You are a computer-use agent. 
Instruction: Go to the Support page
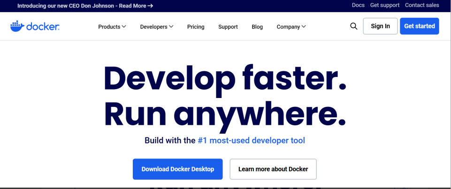tap(228, 27)
